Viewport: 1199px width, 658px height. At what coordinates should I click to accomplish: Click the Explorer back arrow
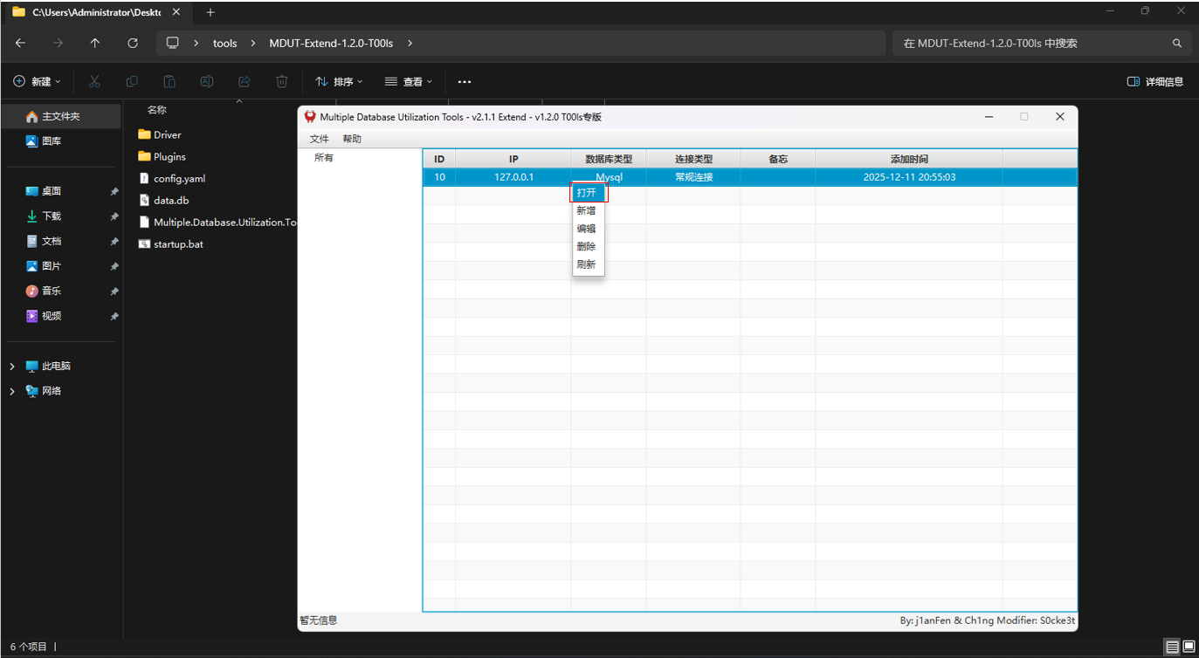pyautogui.click(x=20, y=43)
